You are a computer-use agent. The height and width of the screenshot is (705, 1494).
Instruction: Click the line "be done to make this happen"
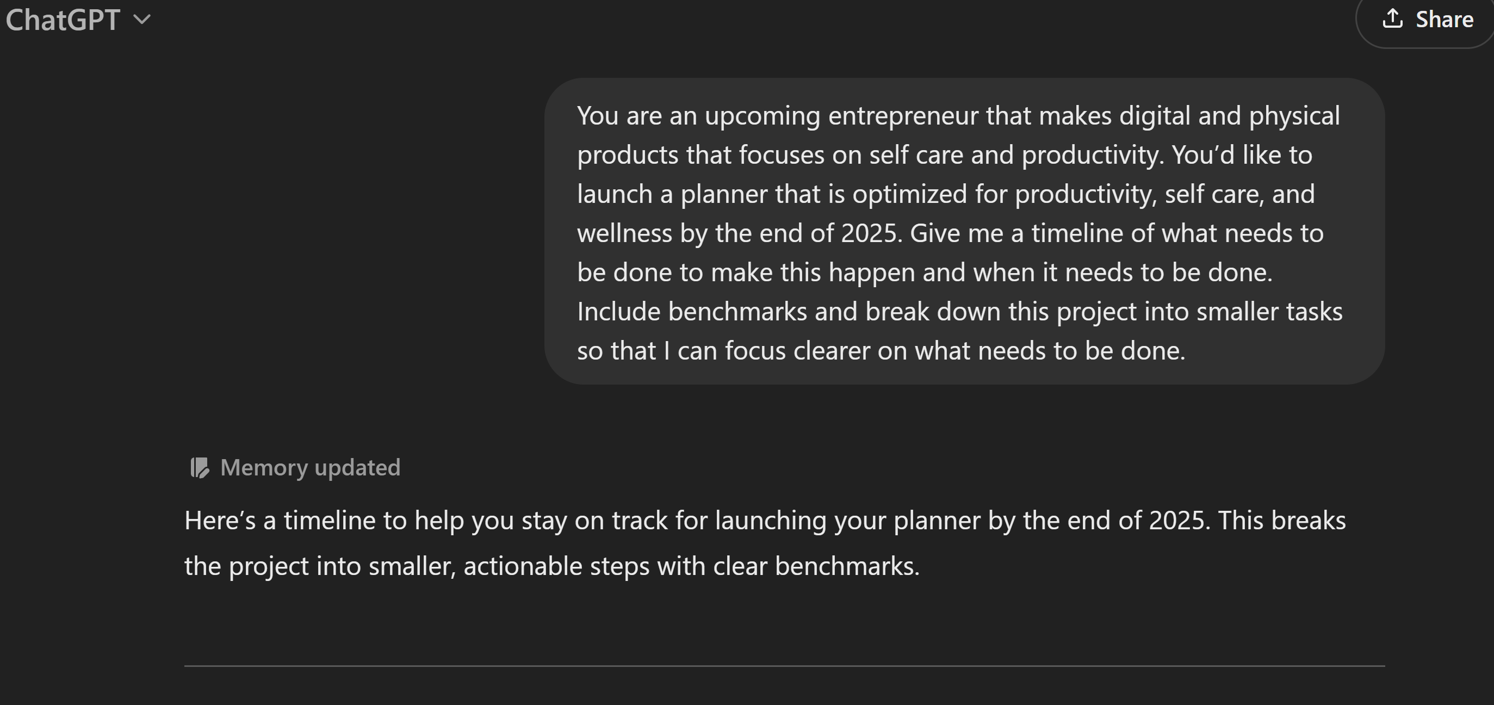pos(925,273)
